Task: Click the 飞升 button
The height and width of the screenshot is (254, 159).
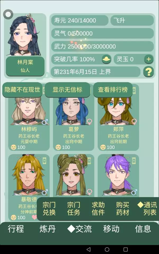Action: [x=132, y=20]
